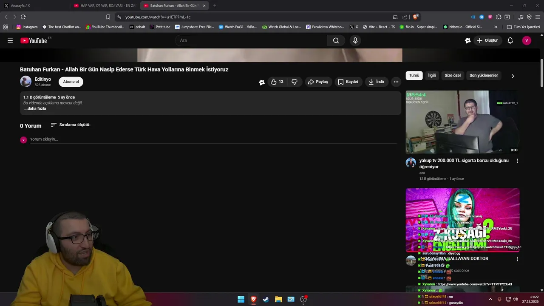Go to YouTube home via logo
The image size is (544, 306).
pyautogui.click(x=34, y=40)
